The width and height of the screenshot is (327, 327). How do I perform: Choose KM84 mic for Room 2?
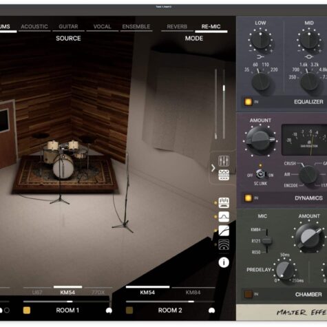pos(193,293)
